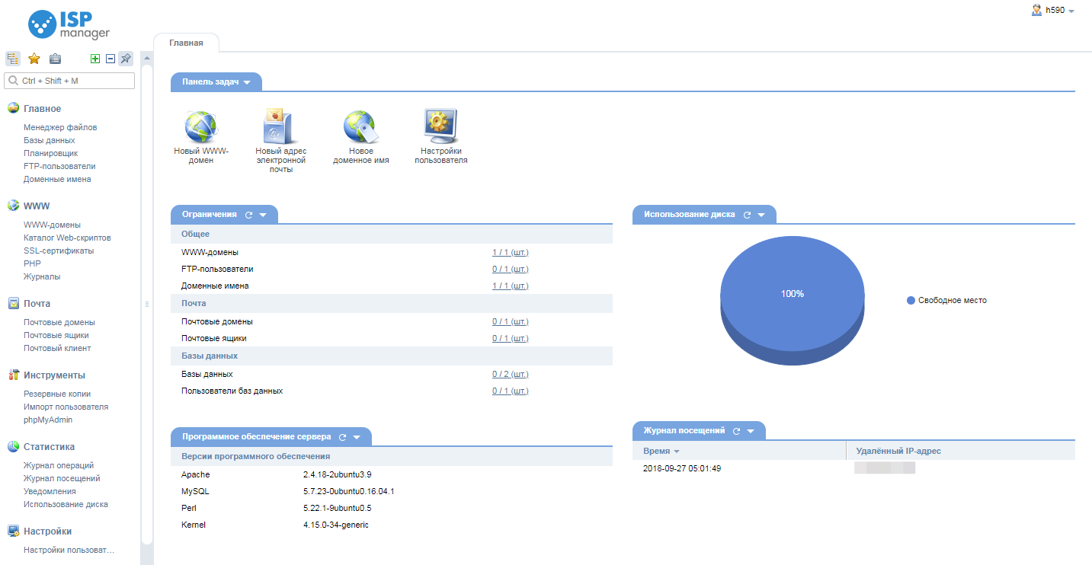Image resolution: width=1092 pixels, height=565 pixels.
Task: Refresh the Ограничения panel
Action: [x=249, y=215]
